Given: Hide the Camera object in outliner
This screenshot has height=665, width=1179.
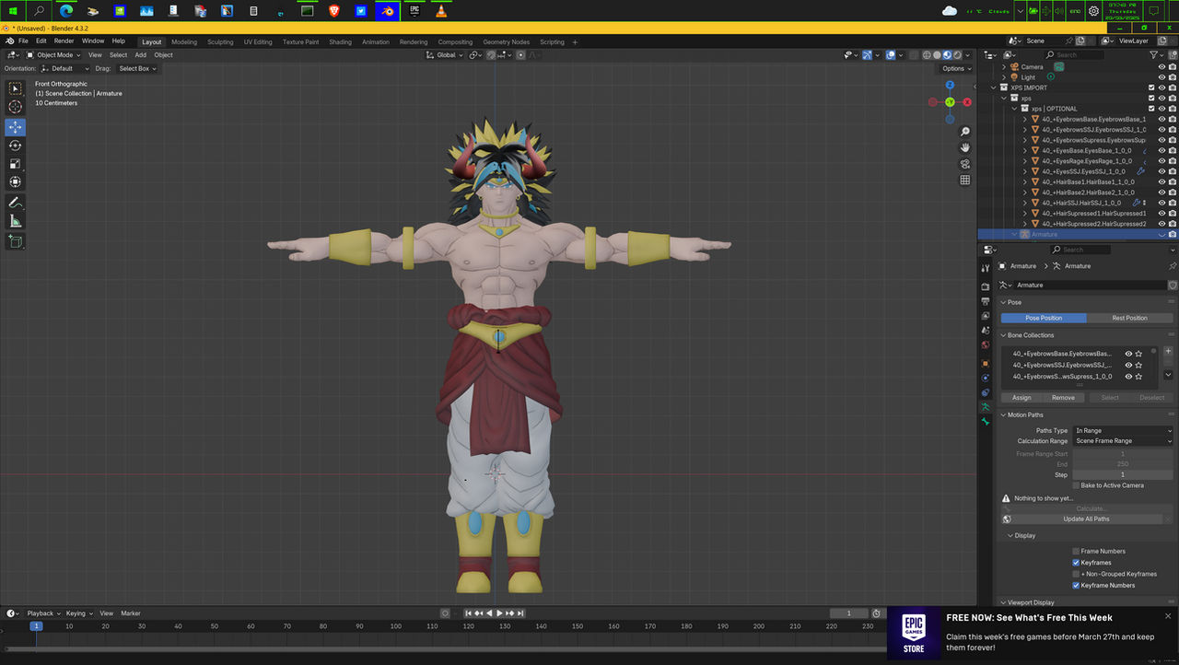Looking at the screenshot, I should 1161,66.
